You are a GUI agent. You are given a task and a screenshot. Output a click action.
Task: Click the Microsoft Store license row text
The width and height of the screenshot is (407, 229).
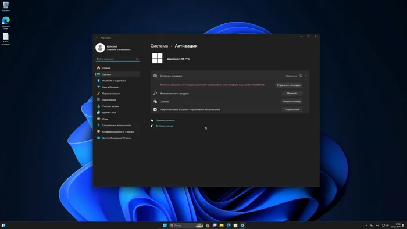tap(190, 110)
